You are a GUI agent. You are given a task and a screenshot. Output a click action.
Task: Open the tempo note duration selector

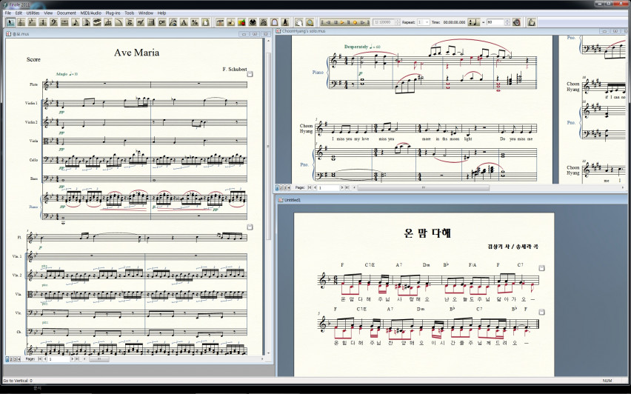[x=474, y=22]
